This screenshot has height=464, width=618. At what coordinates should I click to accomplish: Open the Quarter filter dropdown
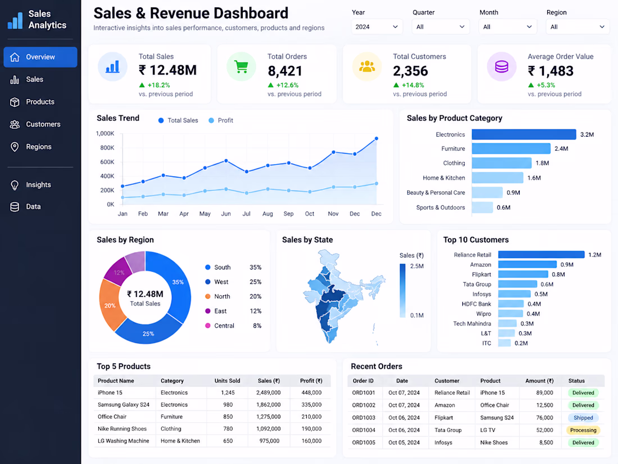(440, 27)
